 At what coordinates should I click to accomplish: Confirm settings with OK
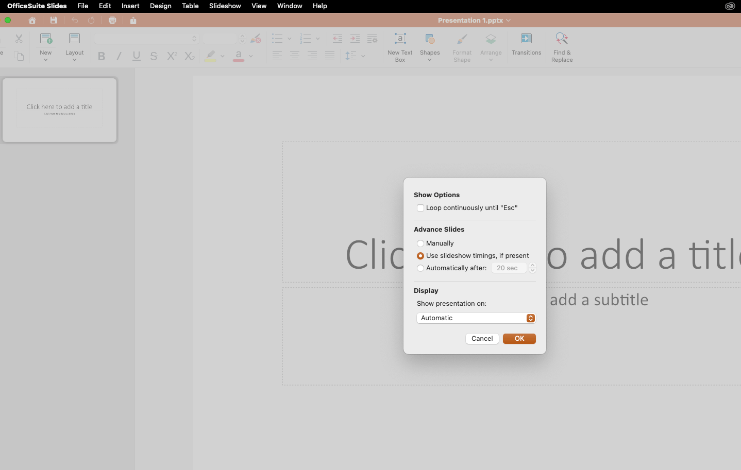[519, 338]
